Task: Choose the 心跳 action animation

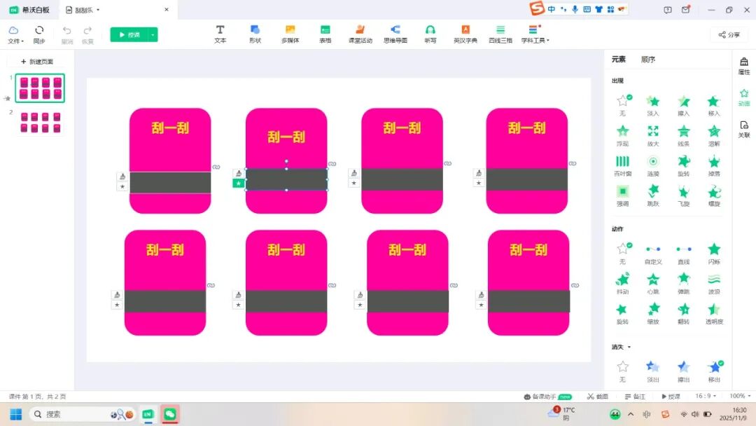Action: tap(653, 282)
